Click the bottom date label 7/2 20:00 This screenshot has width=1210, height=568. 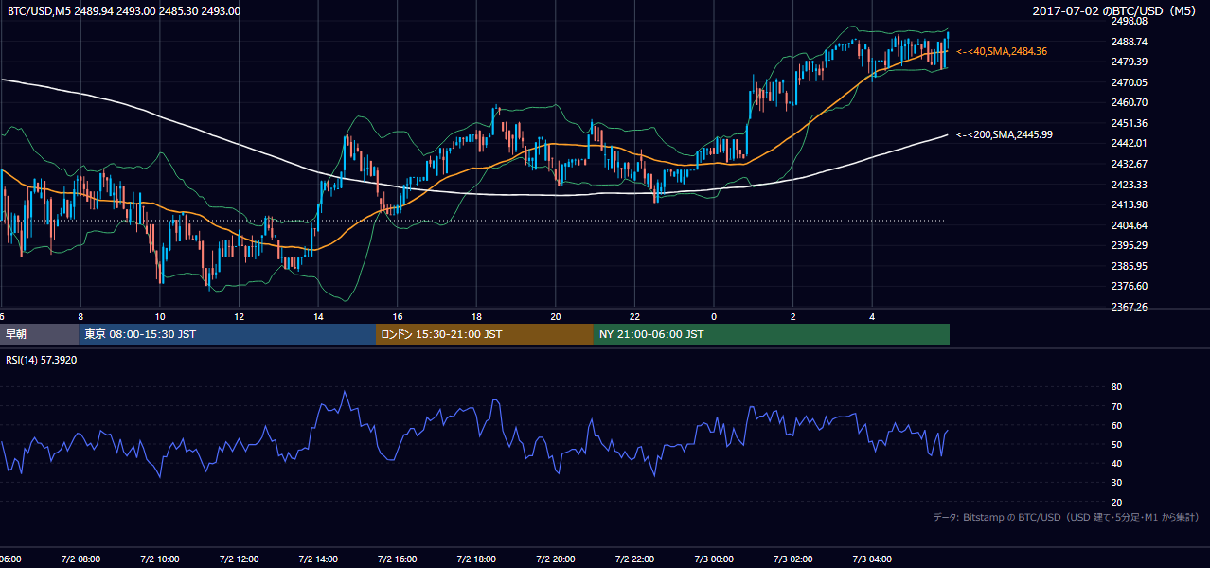[x=556, y=559]
